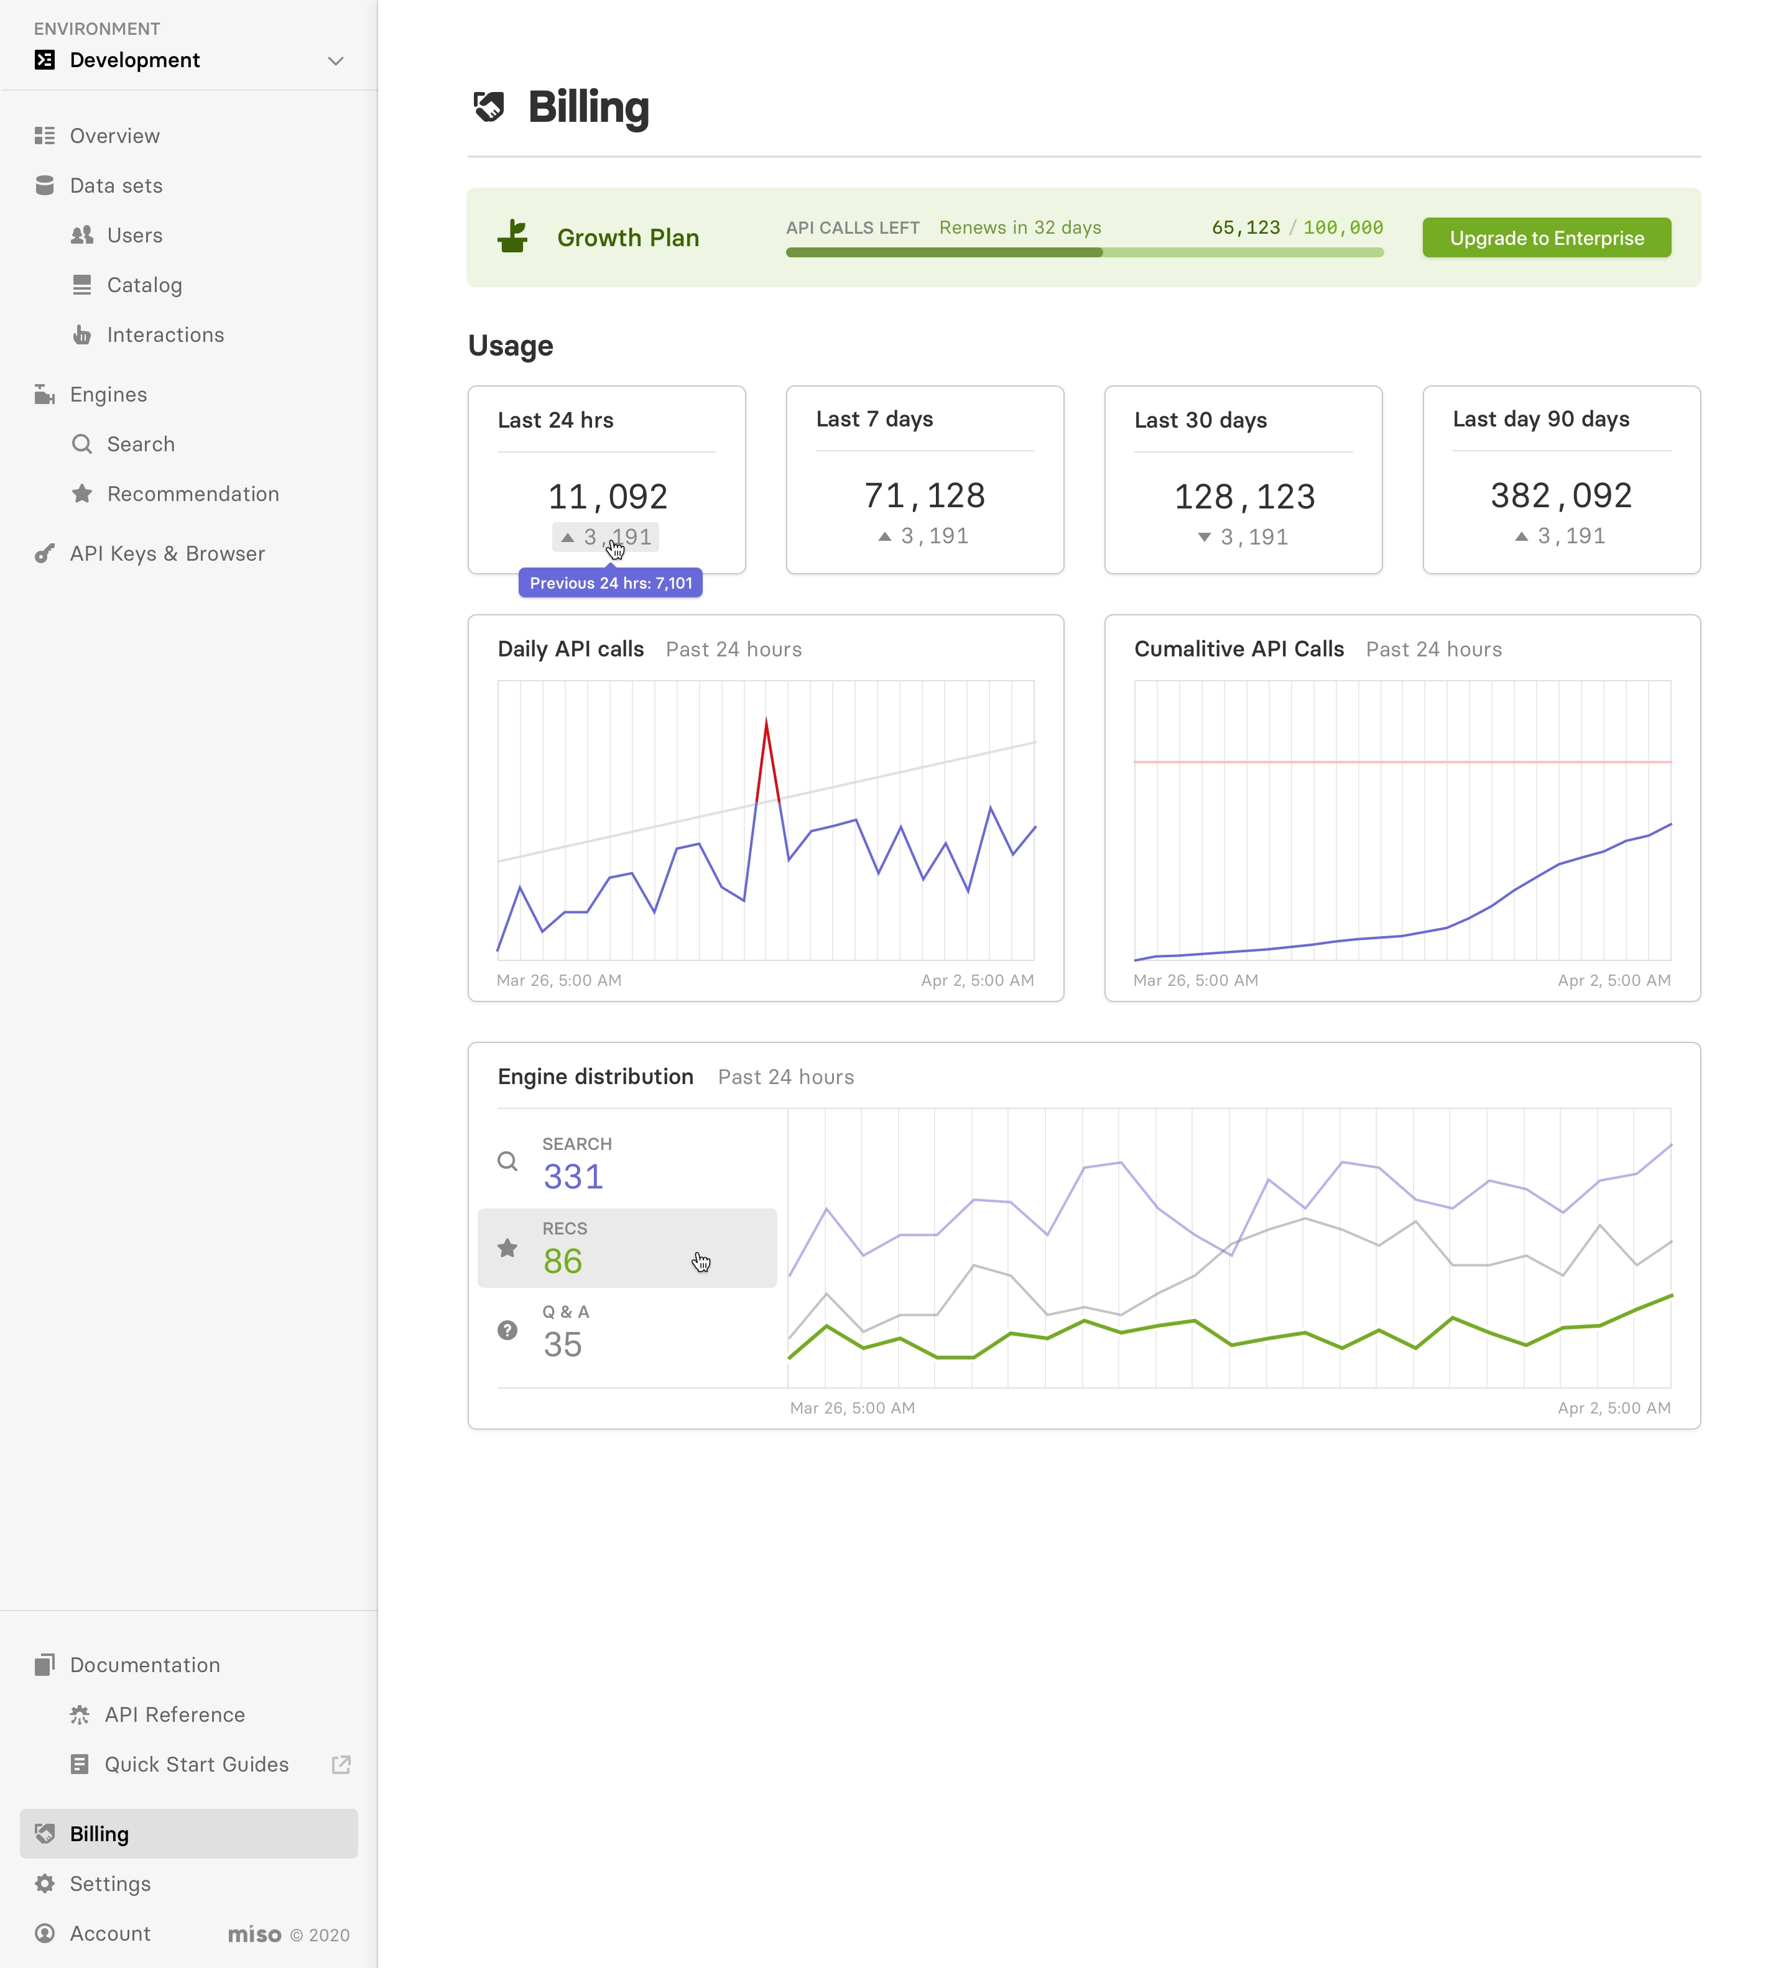Click the Last 24 hrs change indicator 3,191
The width and height of the screenshot is (1791, 1968).
(606, 537)
